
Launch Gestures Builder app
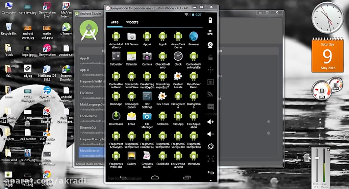coord(147,160)
